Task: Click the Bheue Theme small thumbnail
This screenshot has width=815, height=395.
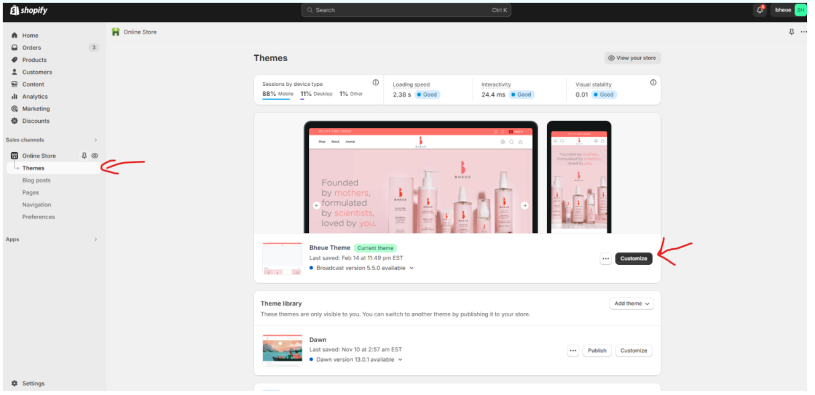Action: click(282, 258)
